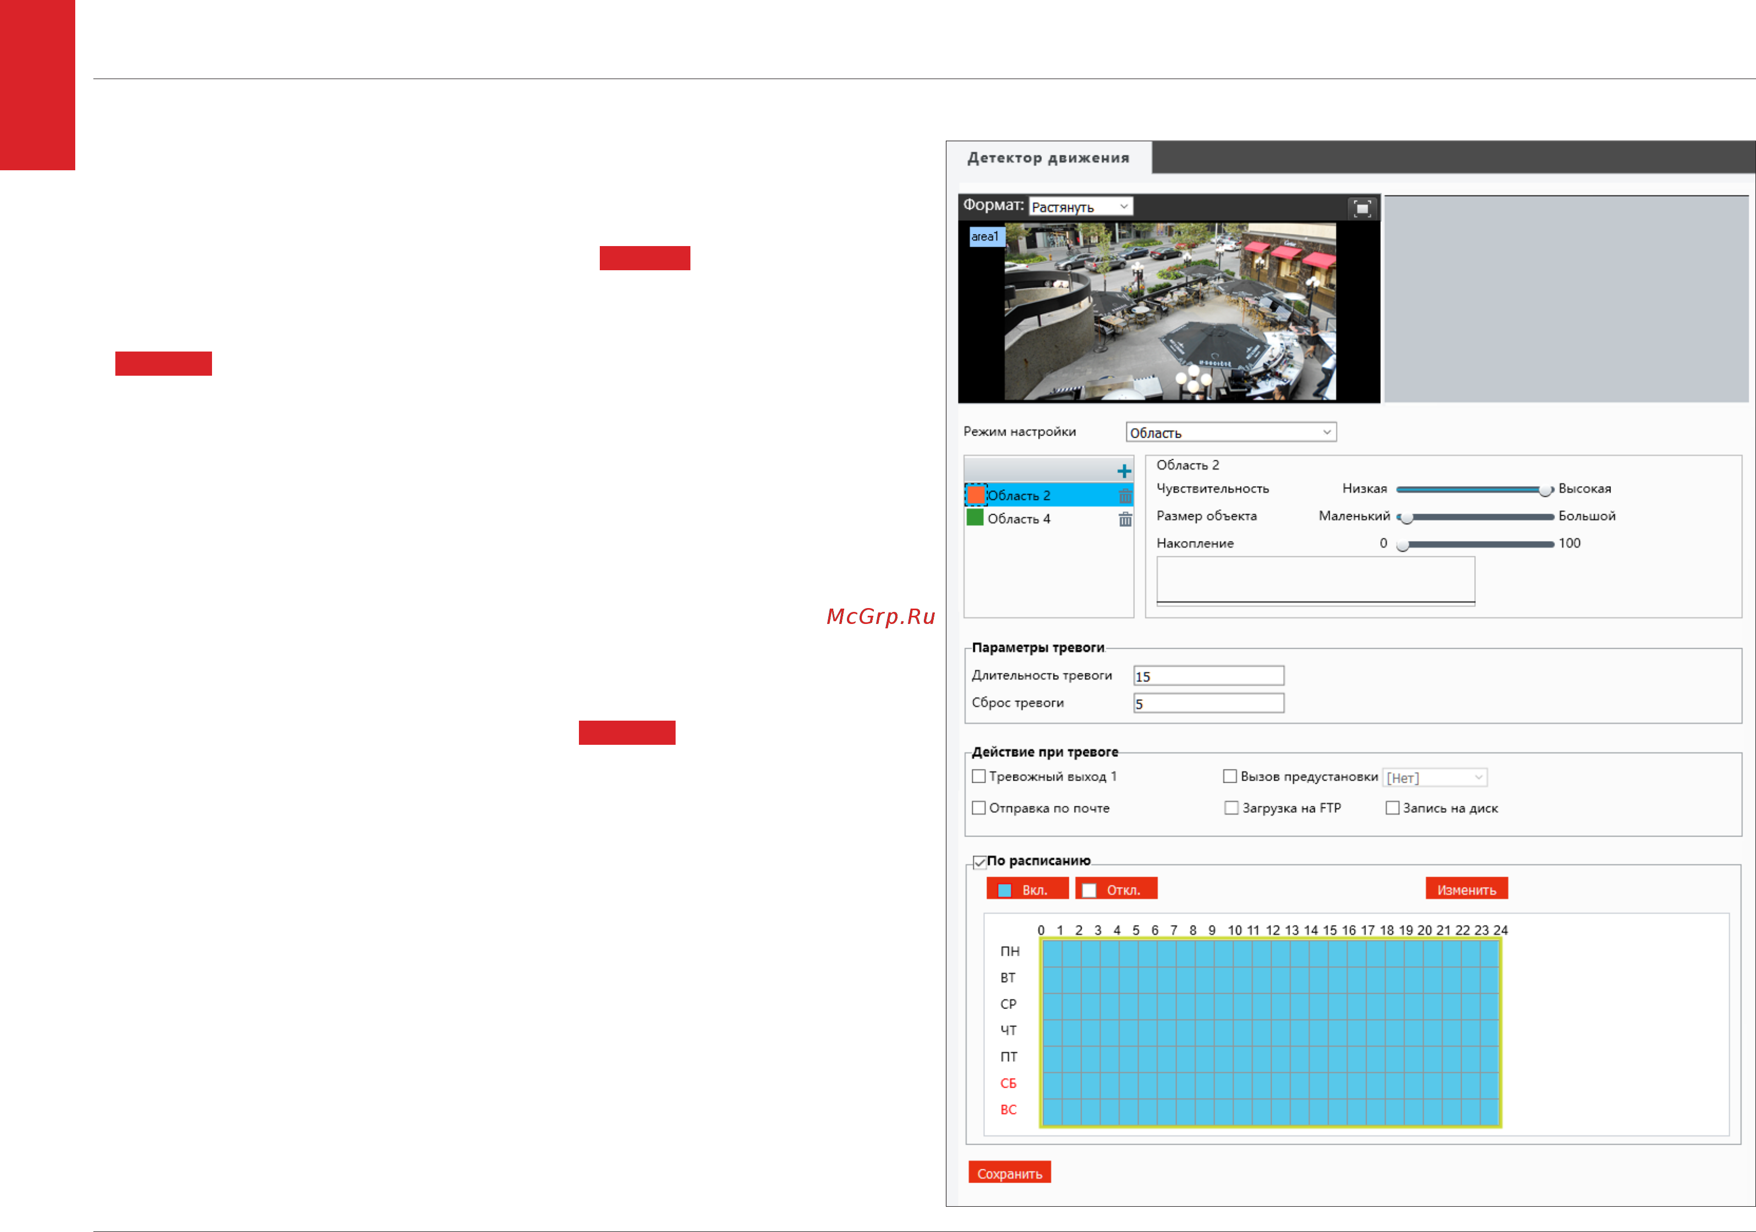Click the Изменить button
Image resolution: width=1756 pixels, height=1232 pixels.
click(x=1466, y=889)
